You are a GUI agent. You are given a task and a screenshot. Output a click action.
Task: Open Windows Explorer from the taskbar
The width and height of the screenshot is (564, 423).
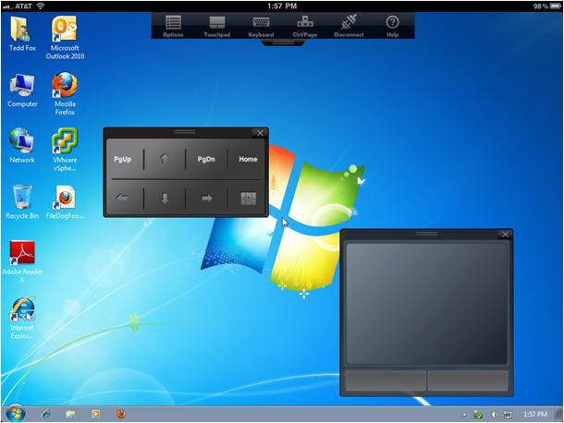coord(70,414)
